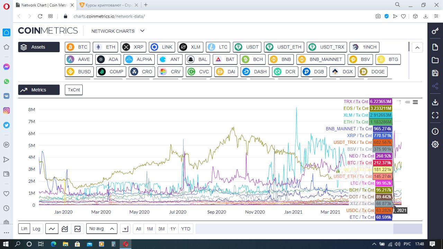Open the Metrics selector panel
The height and width of the screenshot is (249, 443).
(x=39, y=90)
